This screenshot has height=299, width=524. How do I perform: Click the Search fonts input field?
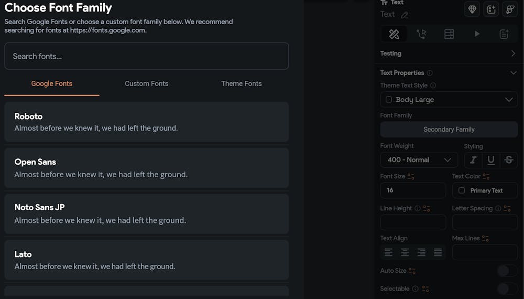click(x=147, y=56)
